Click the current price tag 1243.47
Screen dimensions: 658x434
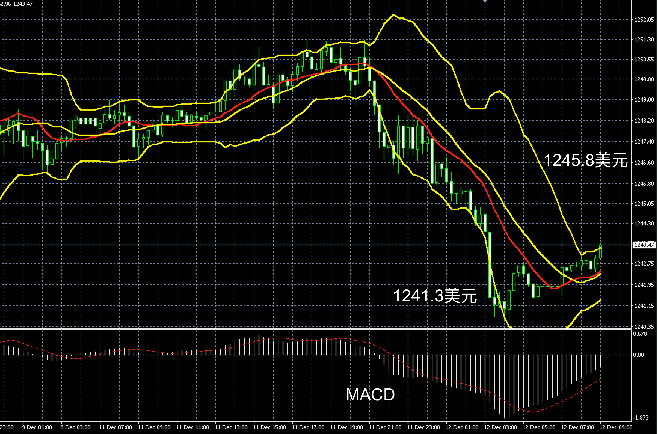coord(644,245)
